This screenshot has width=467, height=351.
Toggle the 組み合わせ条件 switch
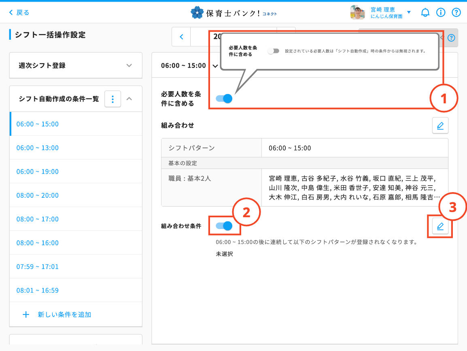click(x=224, y=226)
